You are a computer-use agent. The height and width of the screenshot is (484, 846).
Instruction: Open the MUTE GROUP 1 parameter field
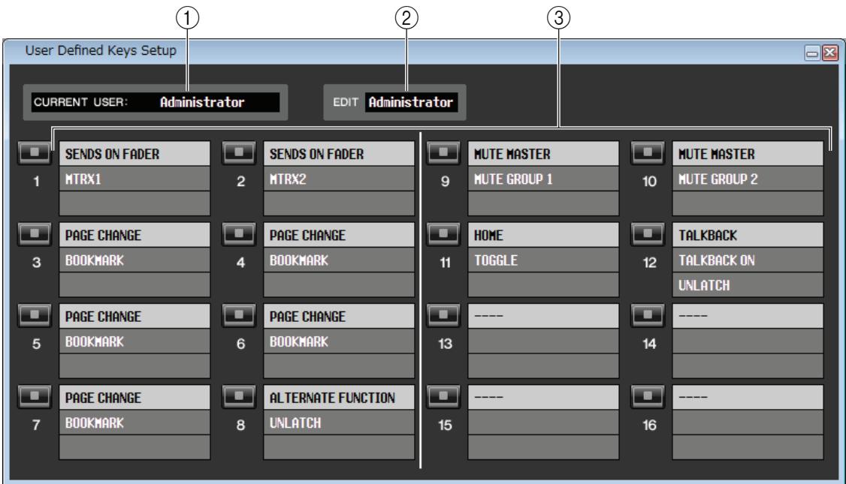coord(543,179)
